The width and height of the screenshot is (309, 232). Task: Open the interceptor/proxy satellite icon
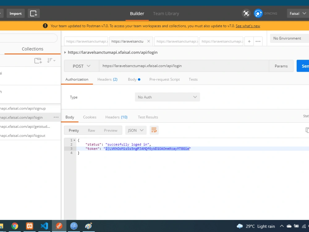(246, 13)
